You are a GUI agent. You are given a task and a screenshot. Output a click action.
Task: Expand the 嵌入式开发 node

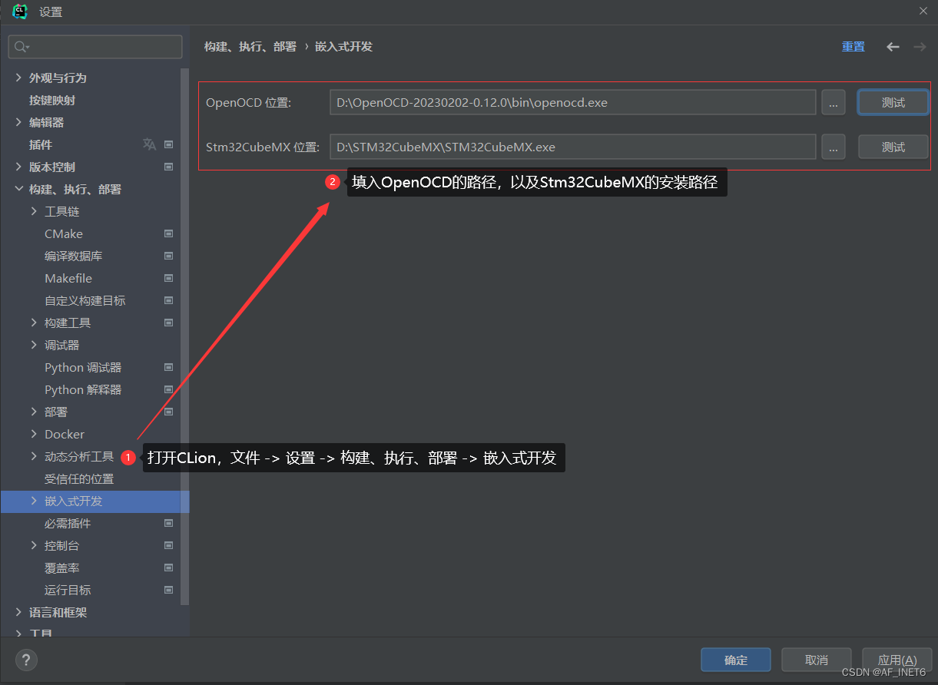tap(34, 501)
